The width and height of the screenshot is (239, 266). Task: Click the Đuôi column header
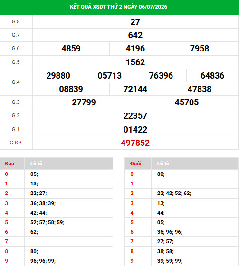coord(135,164)
